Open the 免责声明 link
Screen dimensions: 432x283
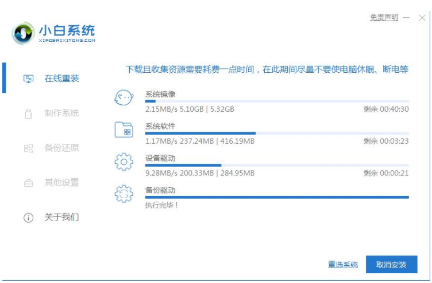pos(384,18)
